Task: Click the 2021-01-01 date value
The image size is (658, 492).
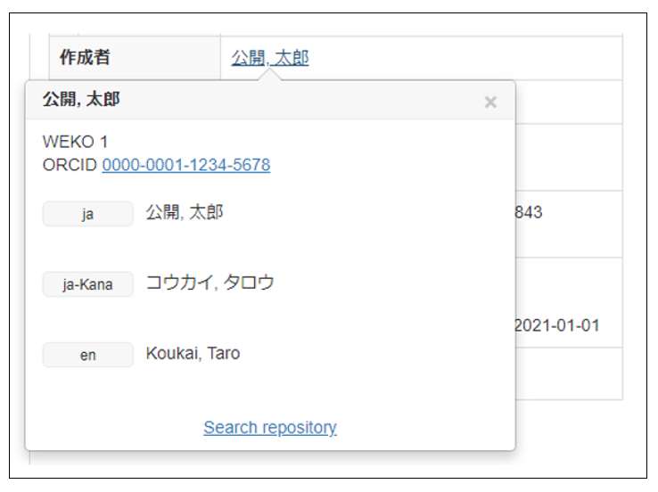Action: (557, 325)
